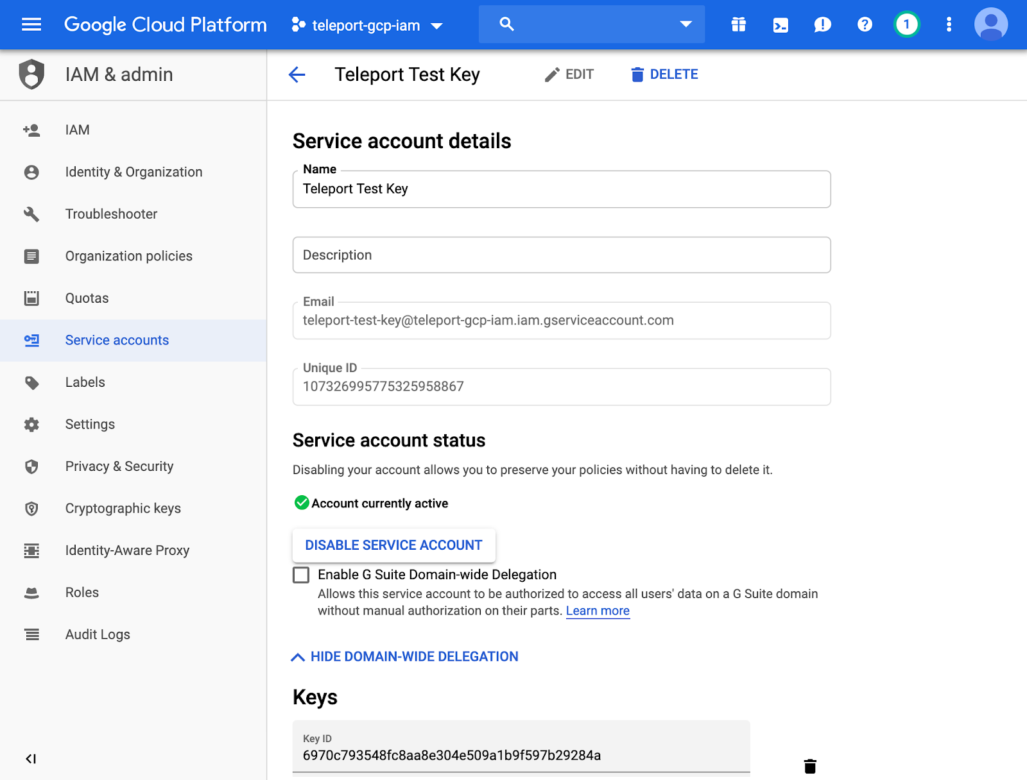Click the Identity-Aware Proxy icon

31,550
